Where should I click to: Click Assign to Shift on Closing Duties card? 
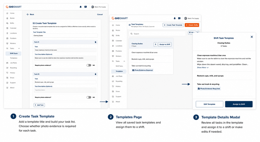[165, 44]
